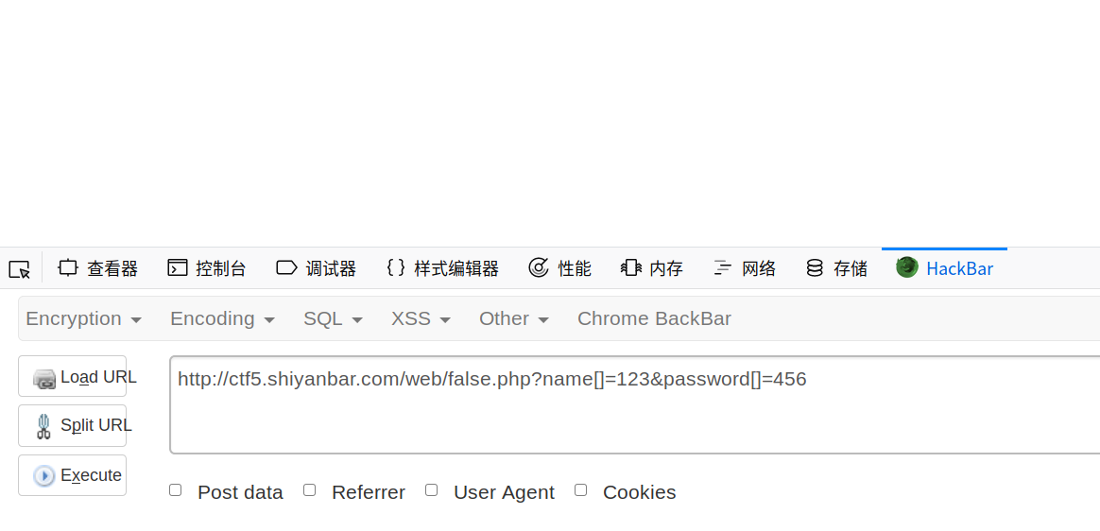Open the Performance (性能) panel
This screenshot has height=531, width=1100.
point(559,268)
